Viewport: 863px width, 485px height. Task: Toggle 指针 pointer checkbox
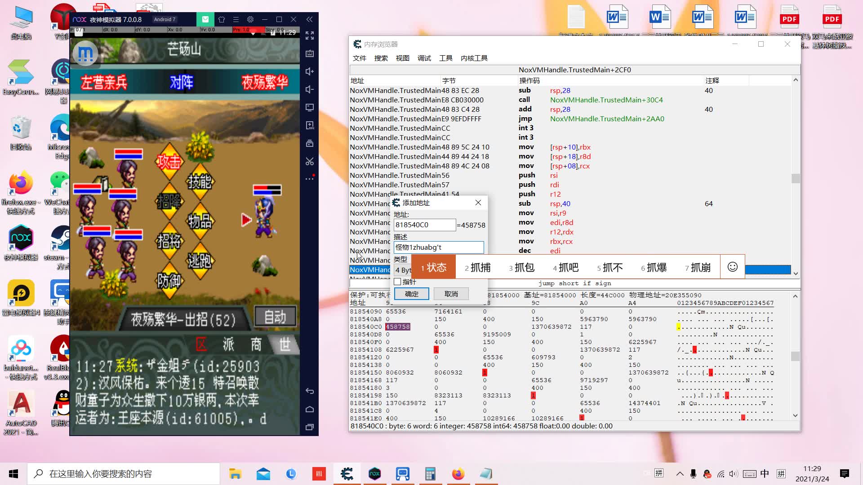pyautogui.click(x=397, y=282)
